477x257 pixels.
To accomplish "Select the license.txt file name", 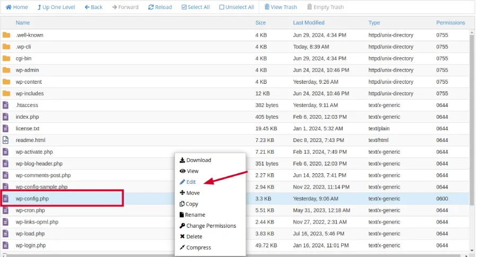I will (28, 128).
